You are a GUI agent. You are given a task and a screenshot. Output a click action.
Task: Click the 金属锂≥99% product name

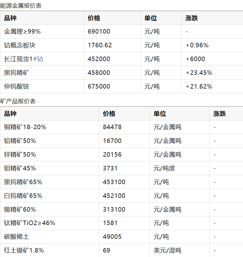22,32
